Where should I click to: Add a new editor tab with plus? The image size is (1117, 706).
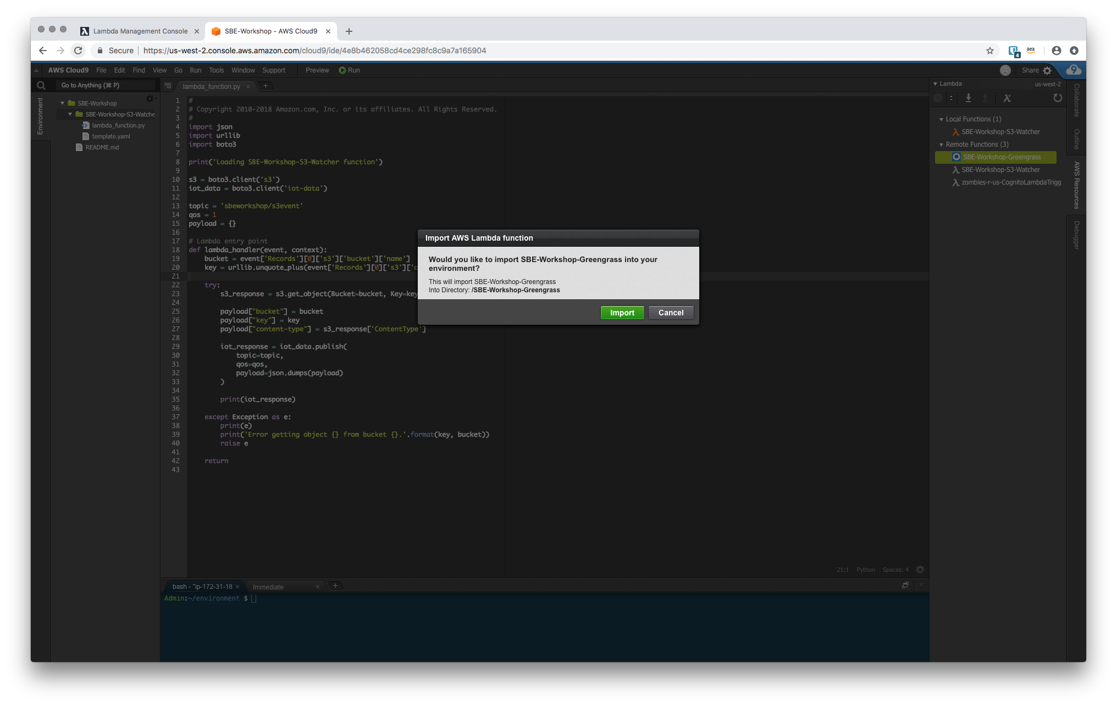point(266,86)
